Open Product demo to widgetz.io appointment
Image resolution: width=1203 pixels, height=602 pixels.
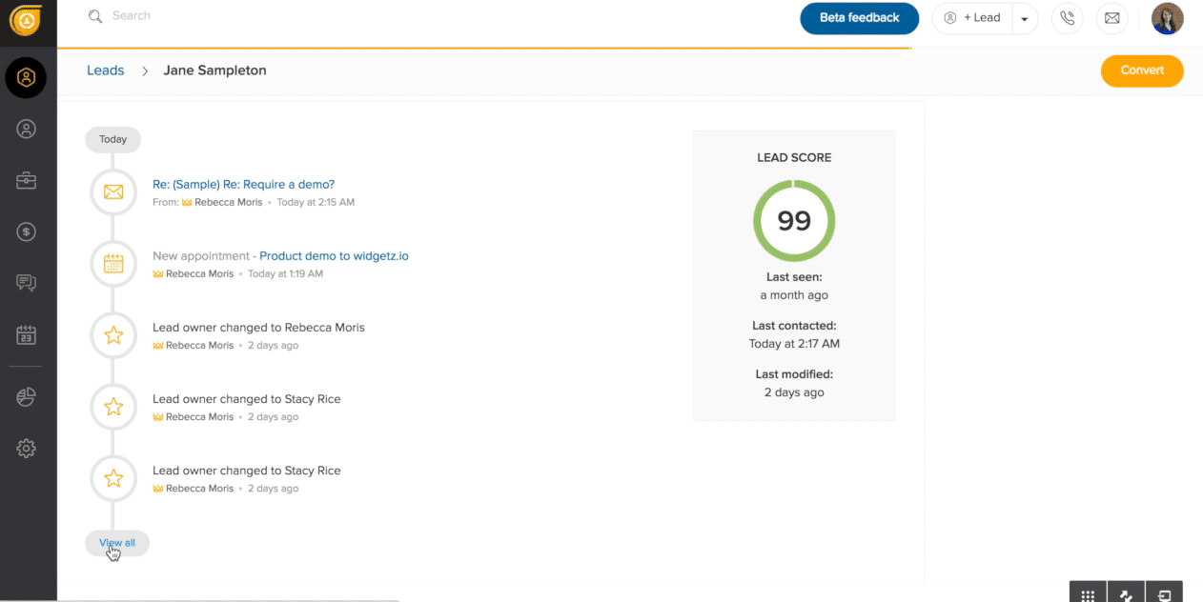pos(334,256)
